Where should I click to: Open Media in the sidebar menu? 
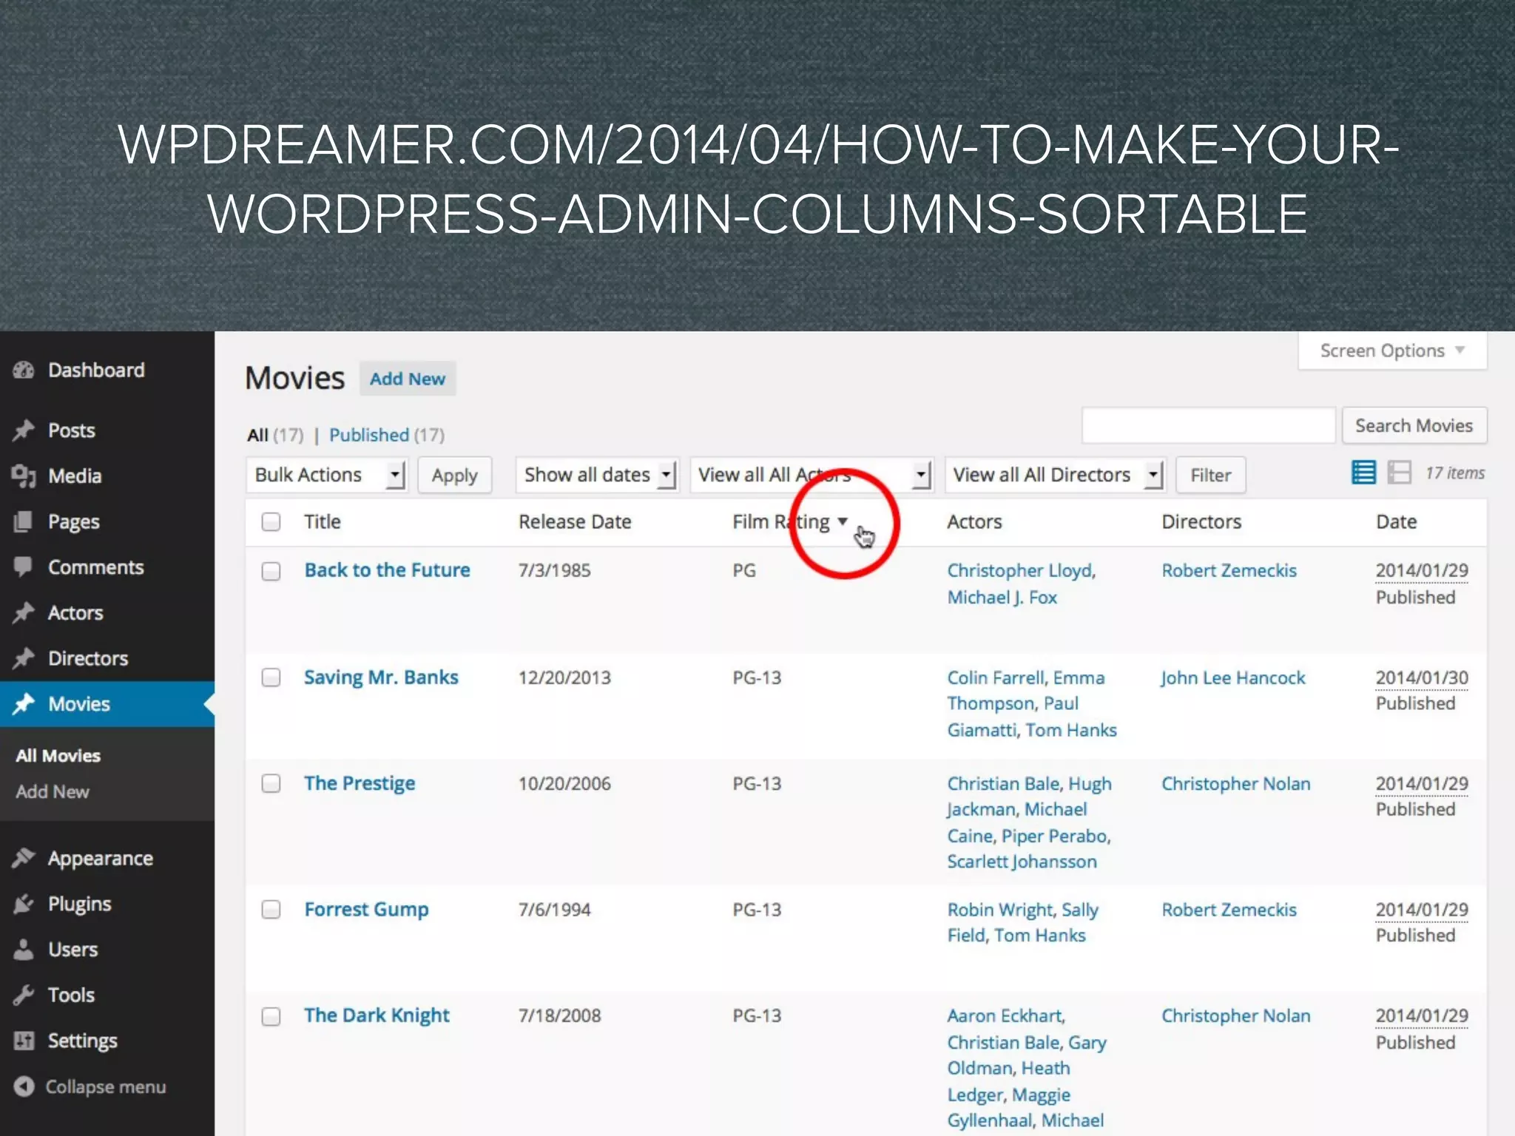[75, 476]
